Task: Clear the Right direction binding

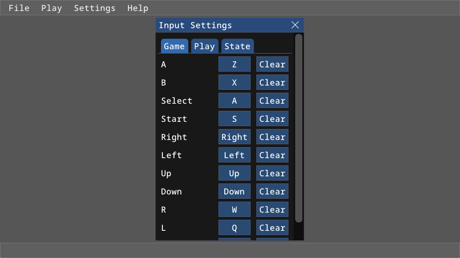Action: click(272, 137)
